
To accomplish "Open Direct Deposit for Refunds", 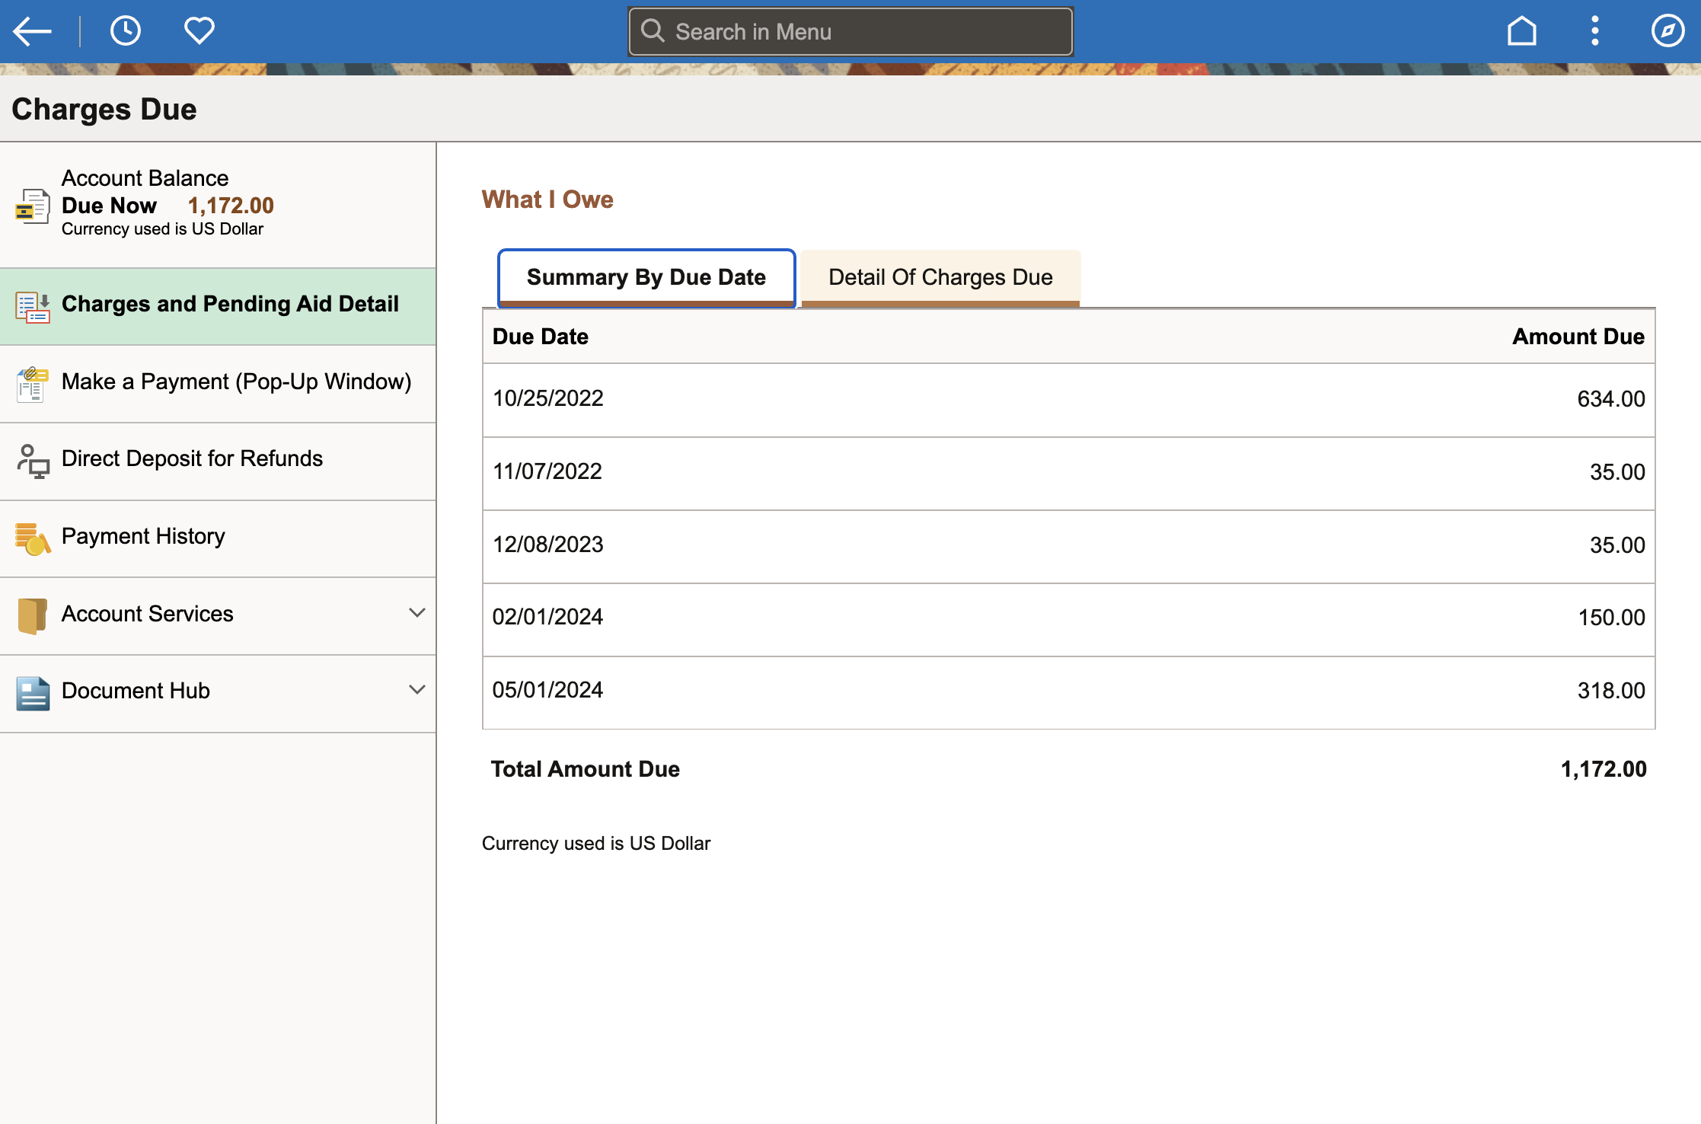I will tap(218, 461).
